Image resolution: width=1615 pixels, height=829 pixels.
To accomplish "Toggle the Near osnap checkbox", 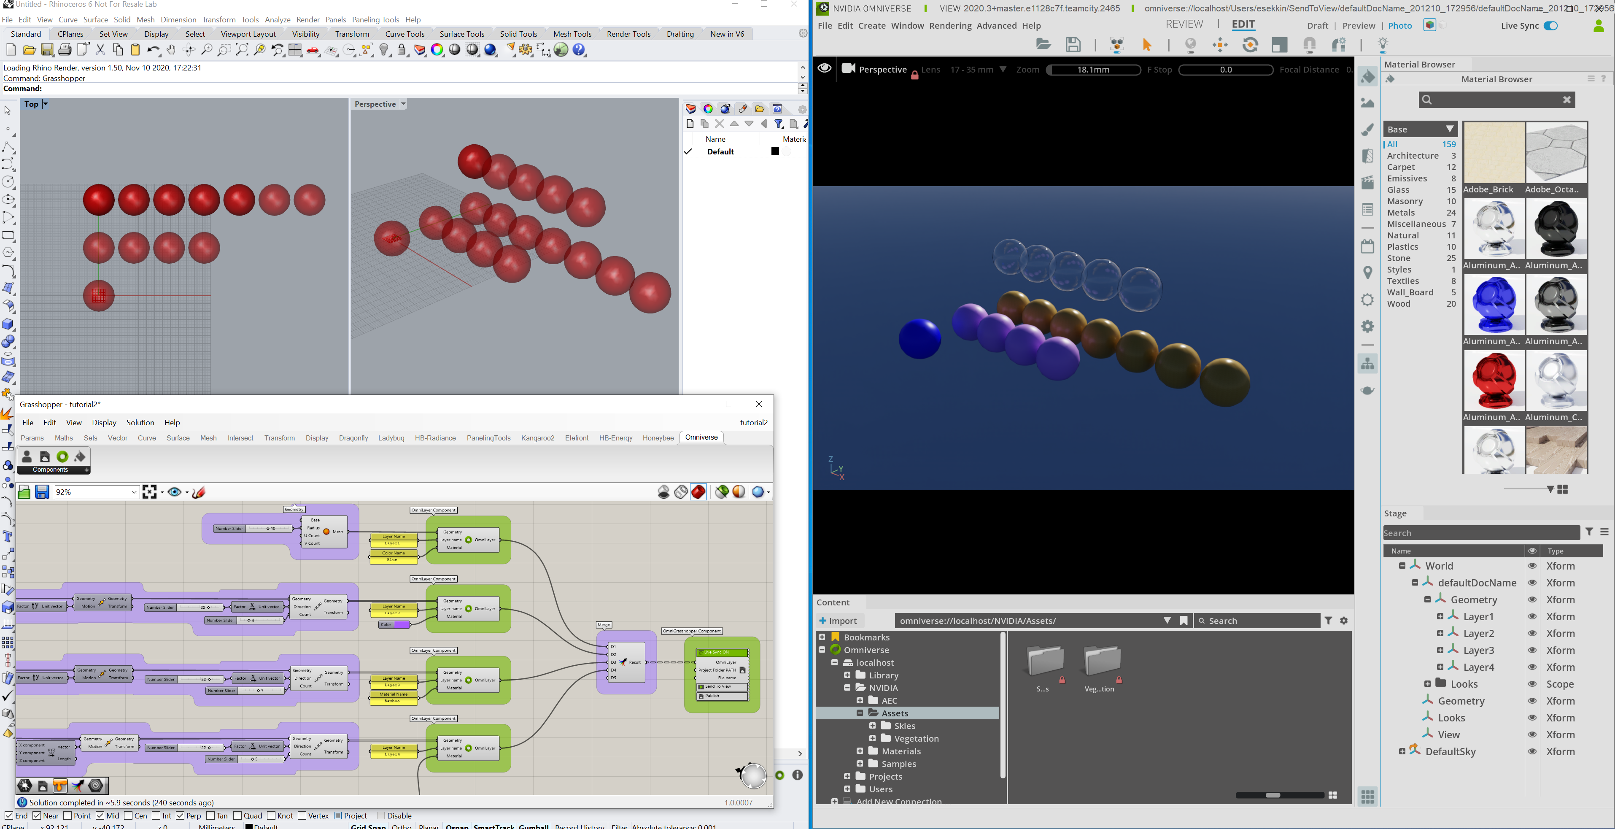I will click(x=37, y=816).
